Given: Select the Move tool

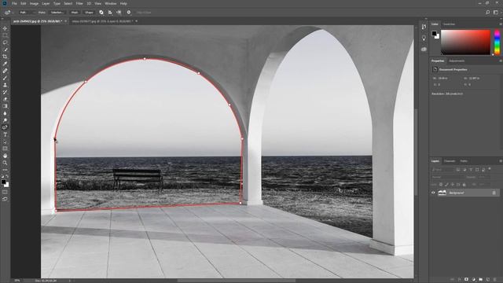Looking at the screenshot, I should (5, 28).
